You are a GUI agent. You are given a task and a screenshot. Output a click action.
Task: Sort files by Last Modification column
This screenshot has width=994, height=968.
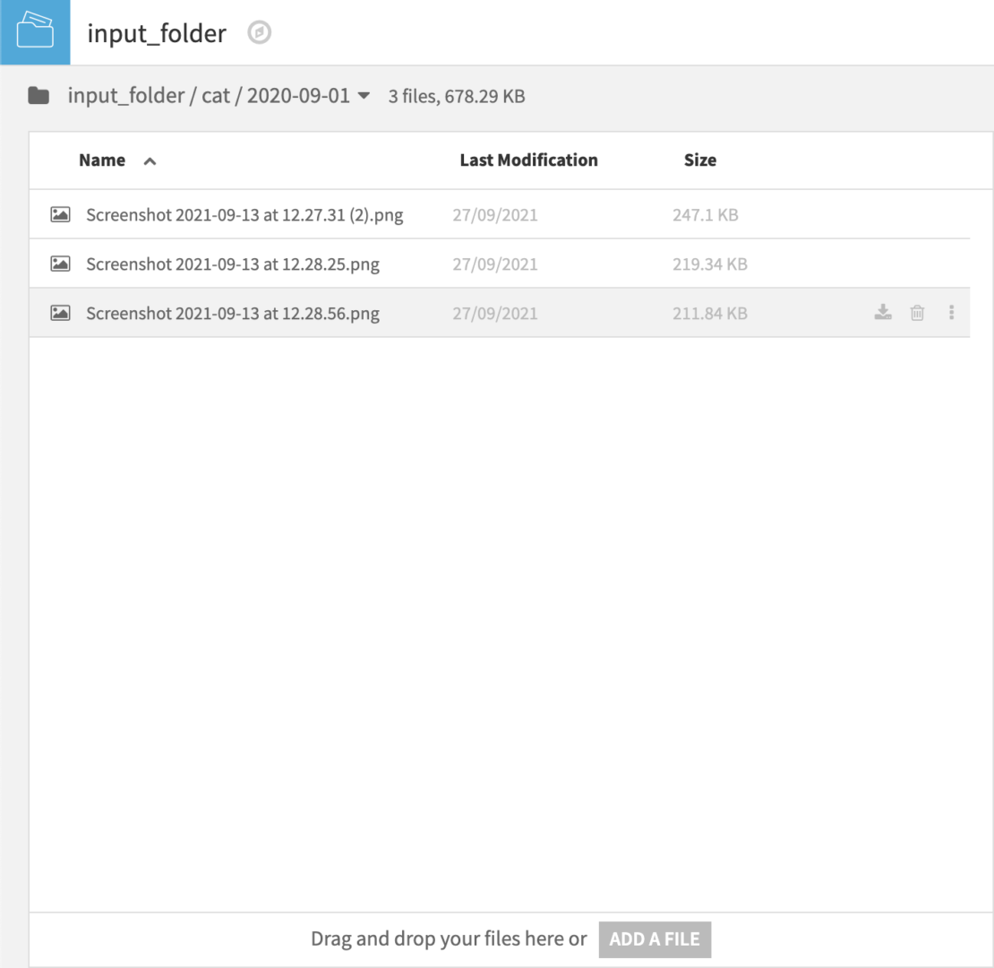[527, 160]
